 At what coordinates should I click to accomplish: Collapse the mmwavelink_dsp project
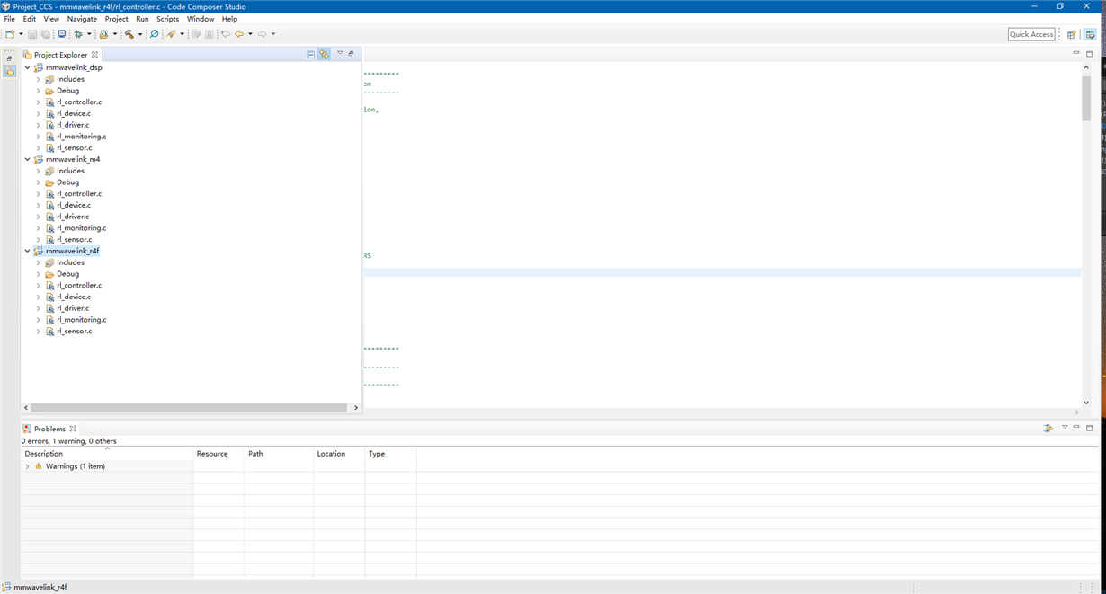tap(28, 67)
